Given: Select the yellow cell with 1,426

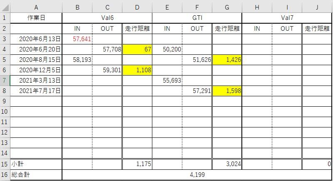Looking at the screenshot, I should pyautogui.click(x=227, y=60).
